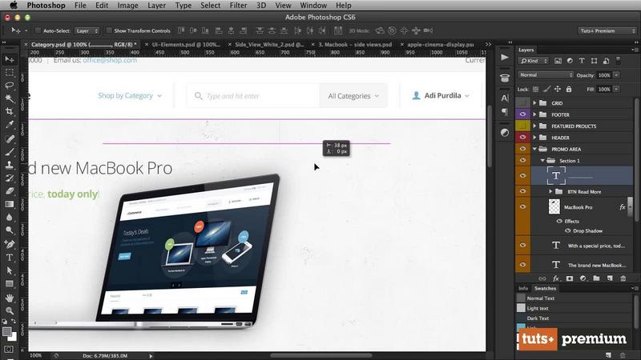641x360 pixels.
Task: Enable the Auto-Select checkbox
Action: (38, 30)
